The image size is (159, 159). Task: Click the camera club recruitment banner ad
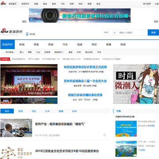point(79,15)
